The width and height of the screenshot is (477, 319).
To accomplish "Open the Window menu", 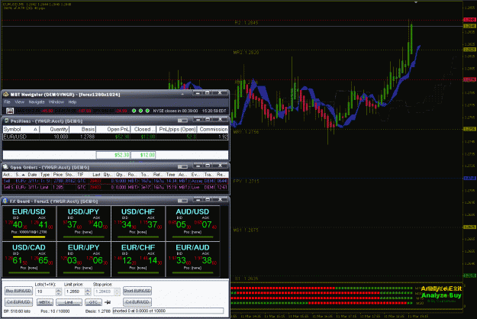I will pyautogui.click(x=56, y=101).
